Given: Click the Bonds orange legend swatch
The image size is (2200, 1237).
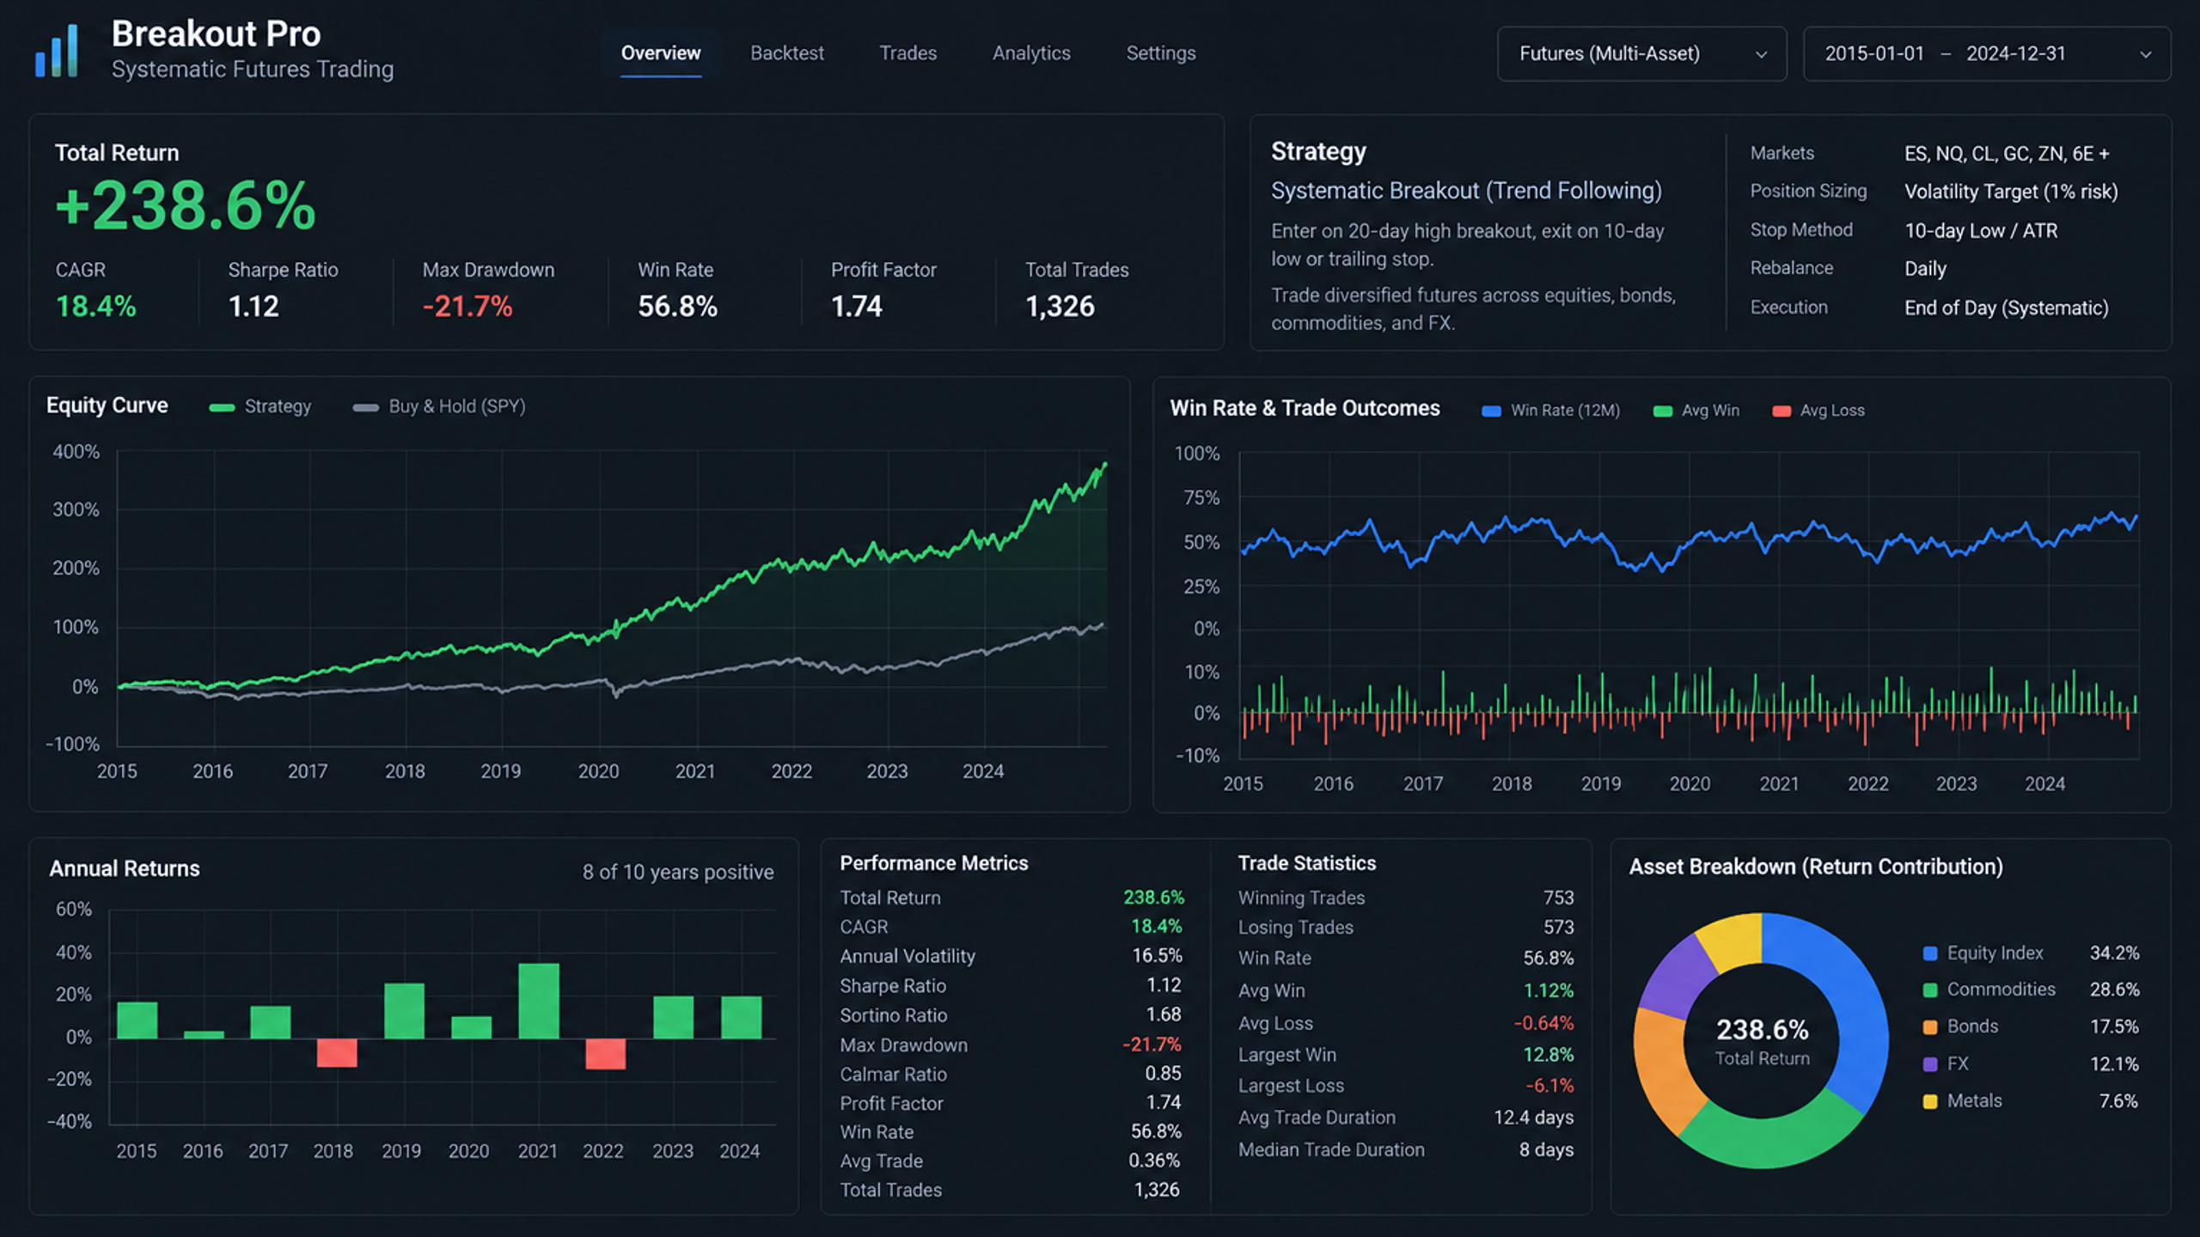Looking at the screenshot, I should pyautogui.click(x=1930, y=1027).
